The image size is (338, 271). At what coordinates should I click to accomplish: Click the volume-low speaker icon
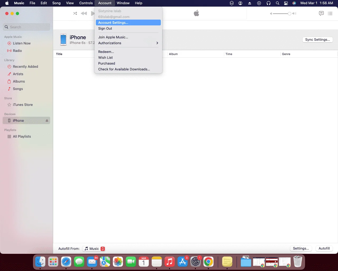pos(271,13)
